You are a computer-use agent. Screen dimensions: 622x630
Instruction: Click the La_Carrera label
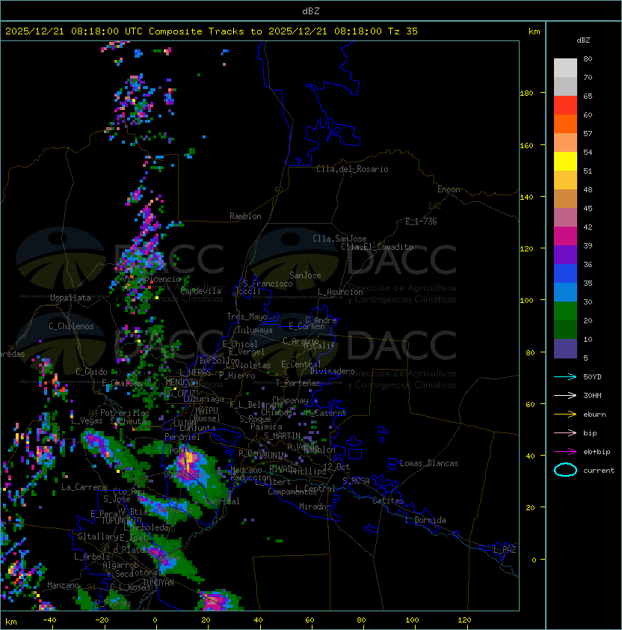point(84,487)
